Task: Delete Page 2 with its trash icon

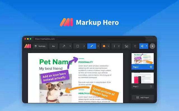Action: (151, 86)
